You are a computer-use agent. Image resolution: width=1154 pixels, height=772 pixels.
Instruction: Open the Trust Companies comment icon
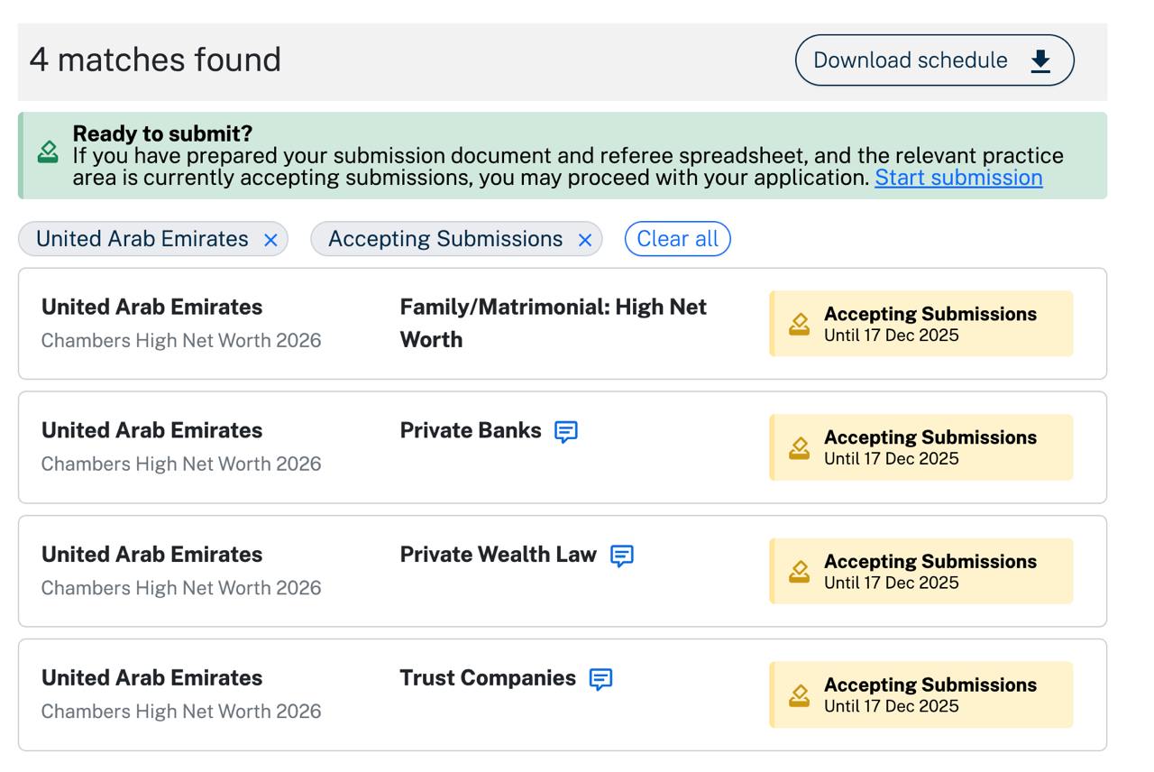point(600,679)
